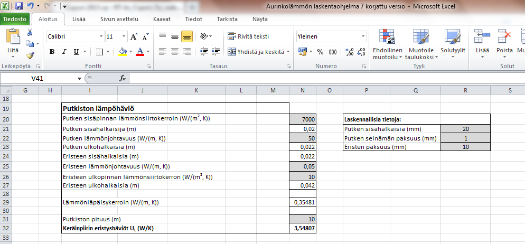Click Rivitä teksti wrap text button
Screen dimensions: 525x244
(x=248, y=36)
